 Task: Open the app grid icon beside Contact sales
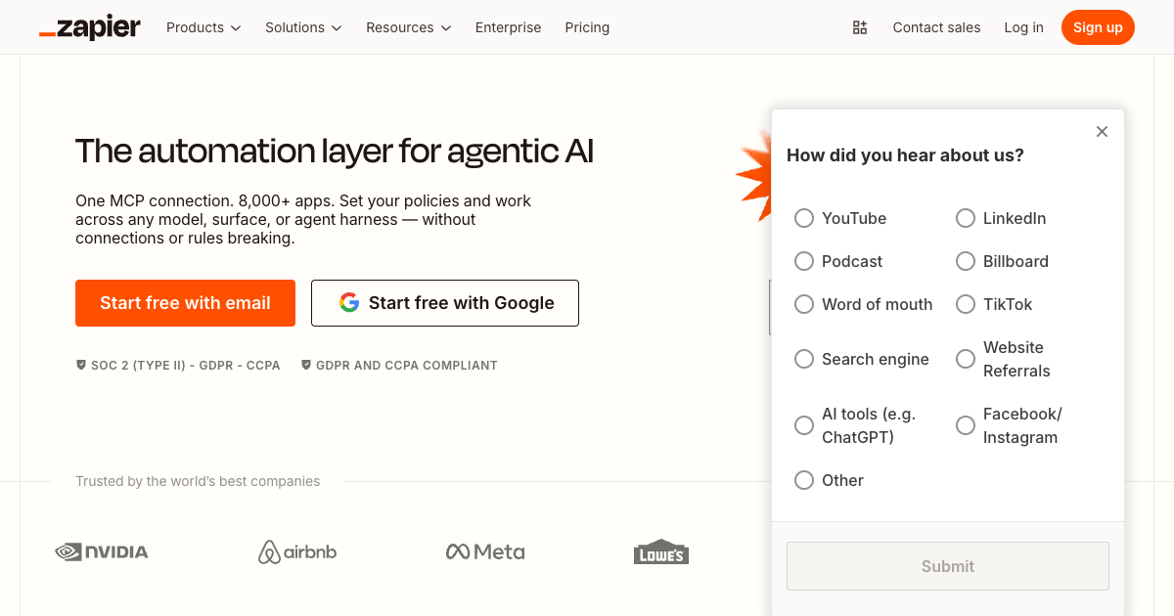[x=860, y=27]
